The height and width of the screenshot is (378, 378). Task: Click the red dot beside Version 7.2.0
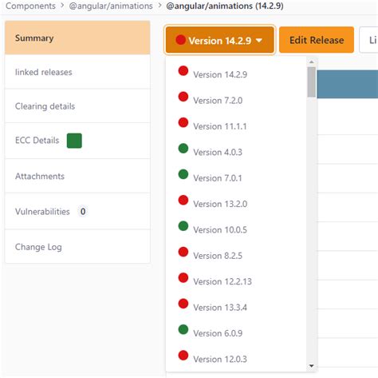(183, 97)
